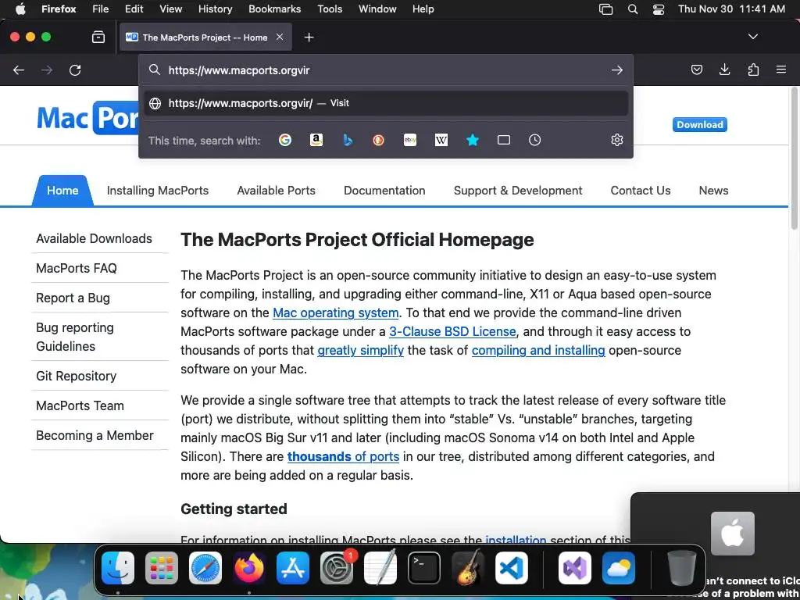Open thousands of ports link
Image resolution: width=800 pixels, height=600 pixels.
coord(344,456)
